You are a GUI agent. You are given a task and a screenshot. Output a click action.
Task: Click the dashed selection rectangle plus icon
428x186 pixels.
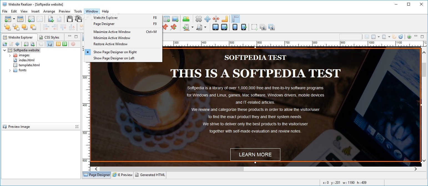tap(255, 27)
